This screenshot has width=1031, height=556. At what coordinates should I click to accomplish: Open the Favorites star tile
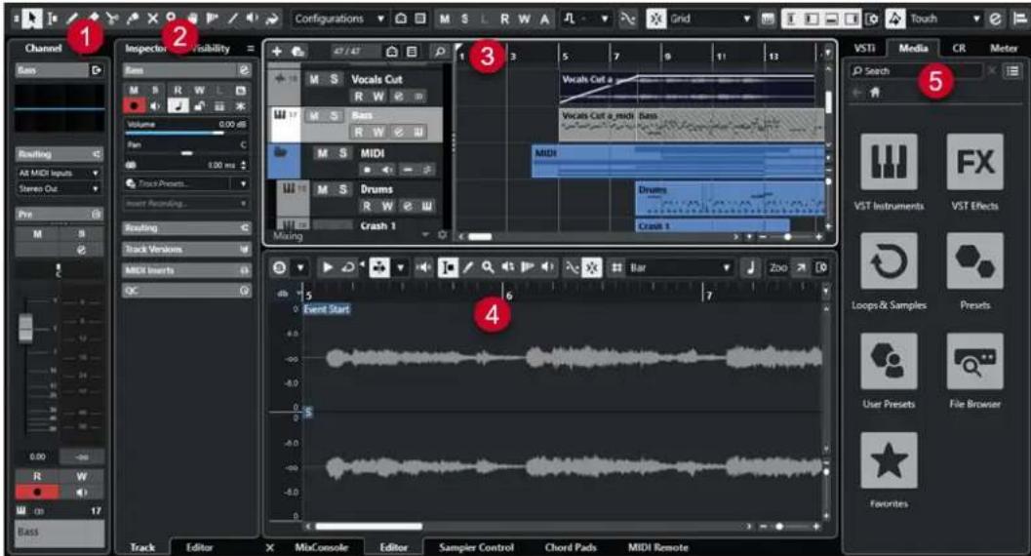(x=889, y=460)
